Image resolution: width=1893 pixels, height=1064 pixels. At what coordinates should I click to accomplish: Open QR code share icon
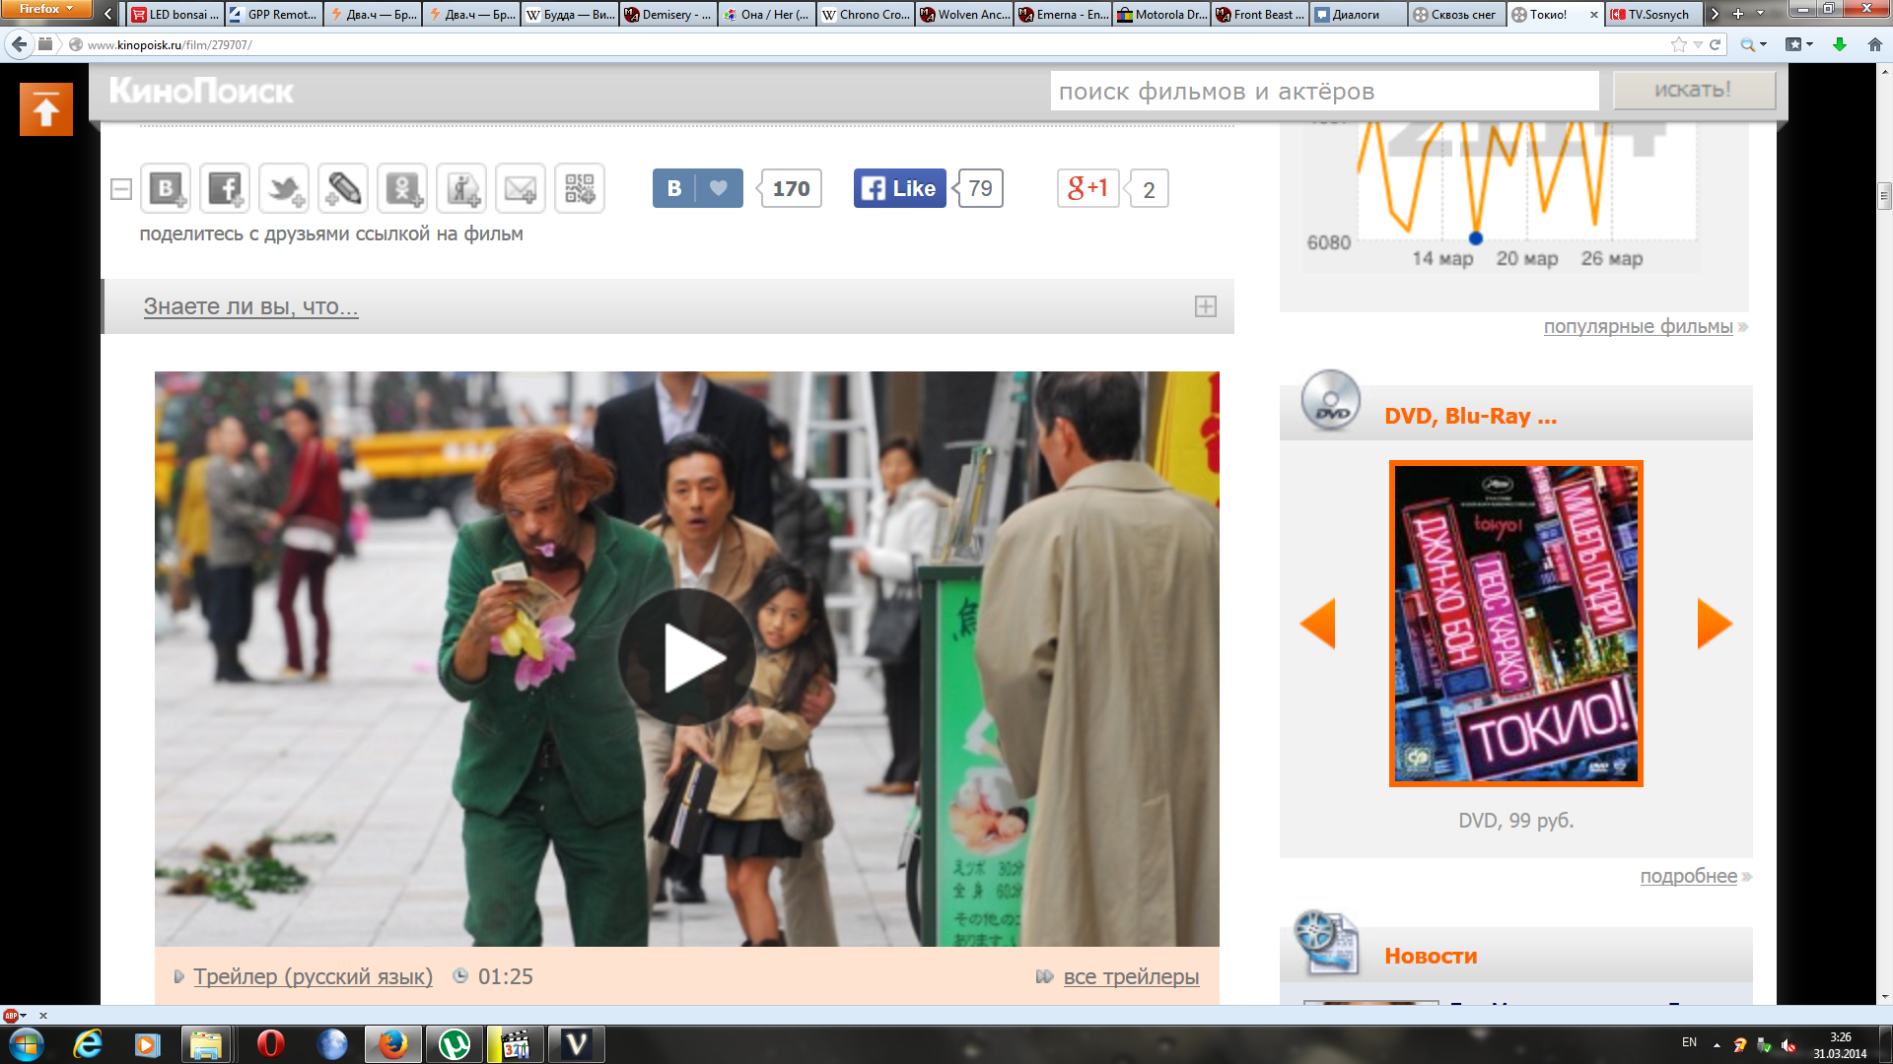tap(580, 188)
